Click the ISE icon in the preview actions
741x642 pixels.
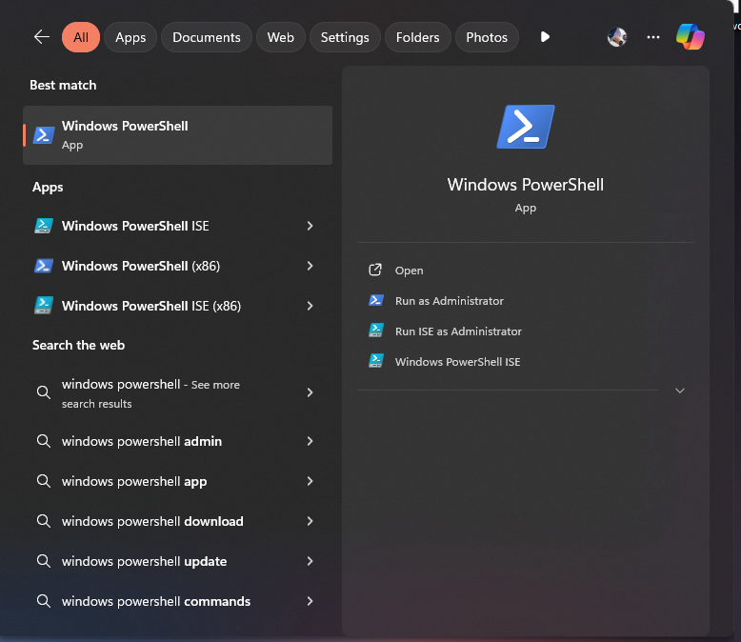click(376, 361)
